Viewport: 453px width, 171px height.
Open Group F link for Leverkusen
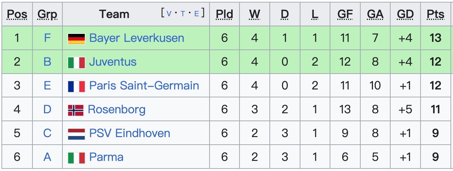tap(47, 38)
